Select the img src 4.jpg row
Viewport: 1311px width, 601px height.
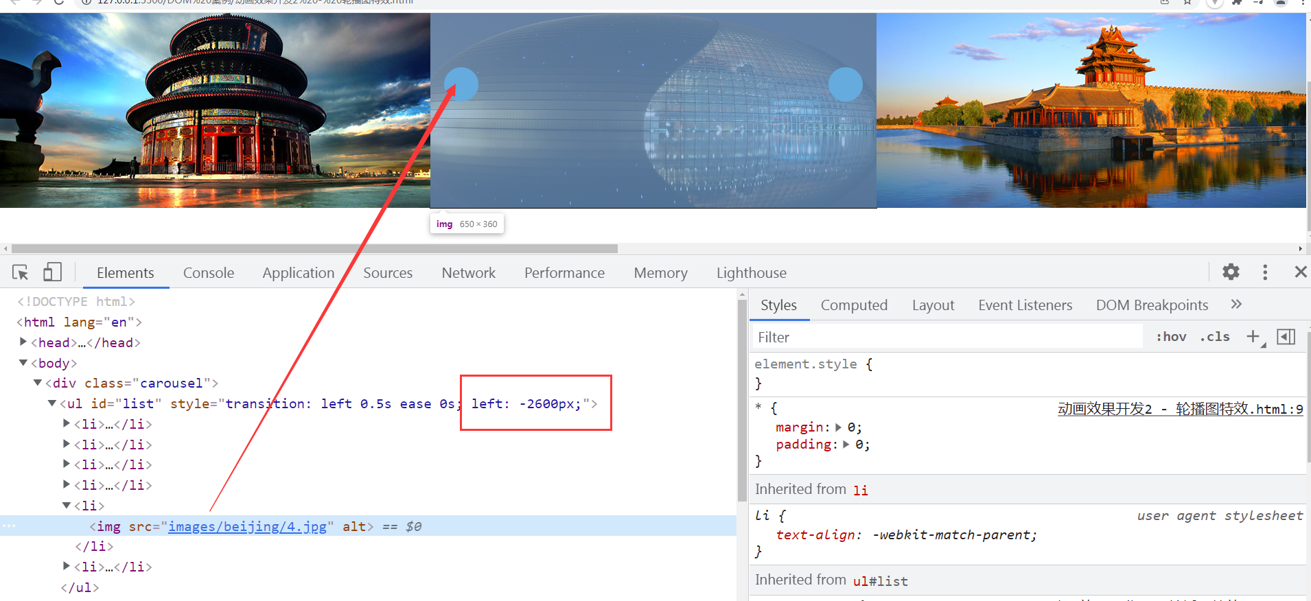point(368,526)
